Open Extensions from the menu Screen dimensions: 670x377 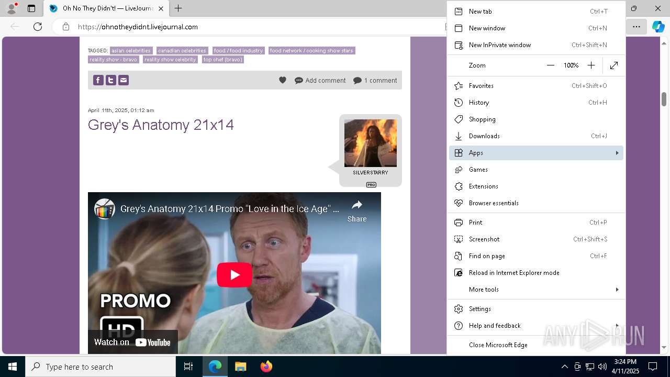pyautogui.click(x=537, y=186)
